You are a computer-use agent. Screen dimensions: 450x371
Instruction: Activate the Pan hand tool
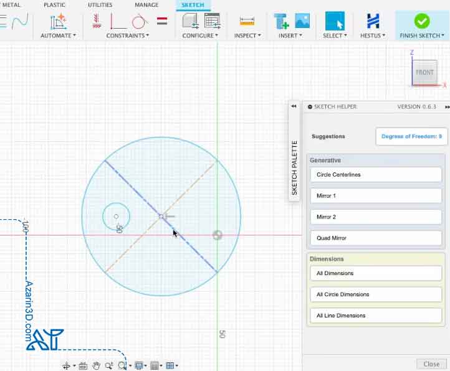(97, 365)
